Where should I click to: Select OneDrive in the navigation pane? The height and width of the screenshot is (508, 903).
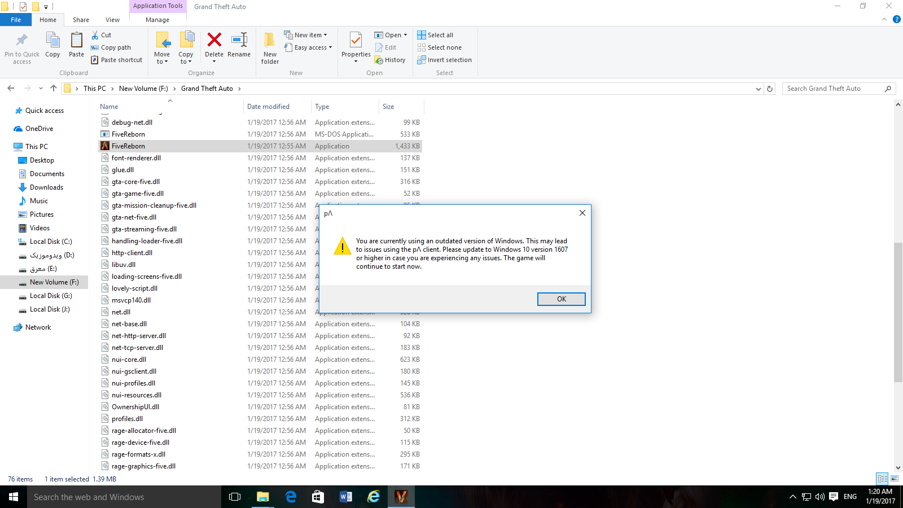pos(39,129)
